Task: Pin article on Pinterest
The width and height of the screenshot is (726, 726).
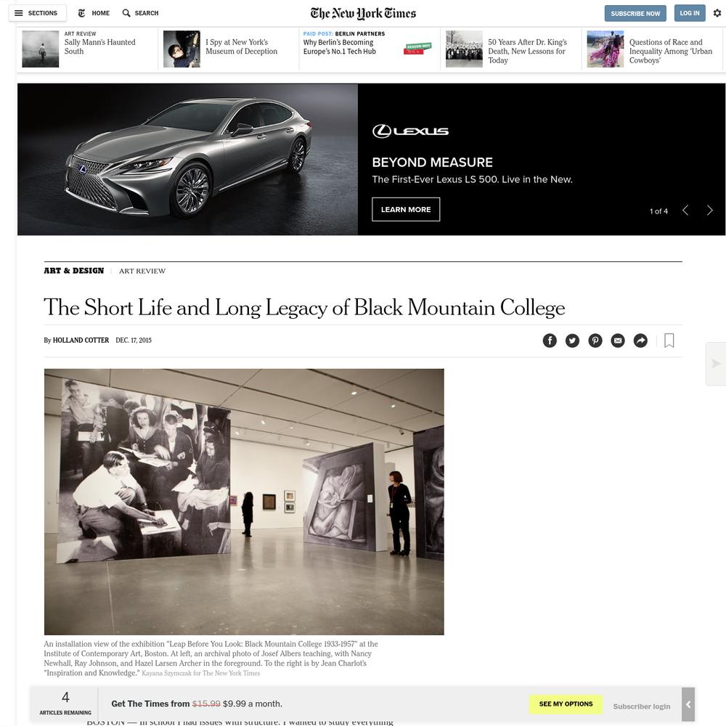Action: 595,340
